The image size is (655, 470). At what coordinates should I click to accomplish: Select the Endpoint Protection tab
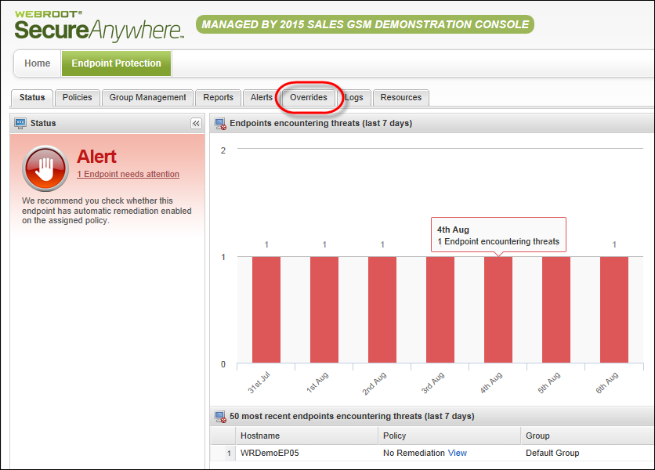[116, 63]
